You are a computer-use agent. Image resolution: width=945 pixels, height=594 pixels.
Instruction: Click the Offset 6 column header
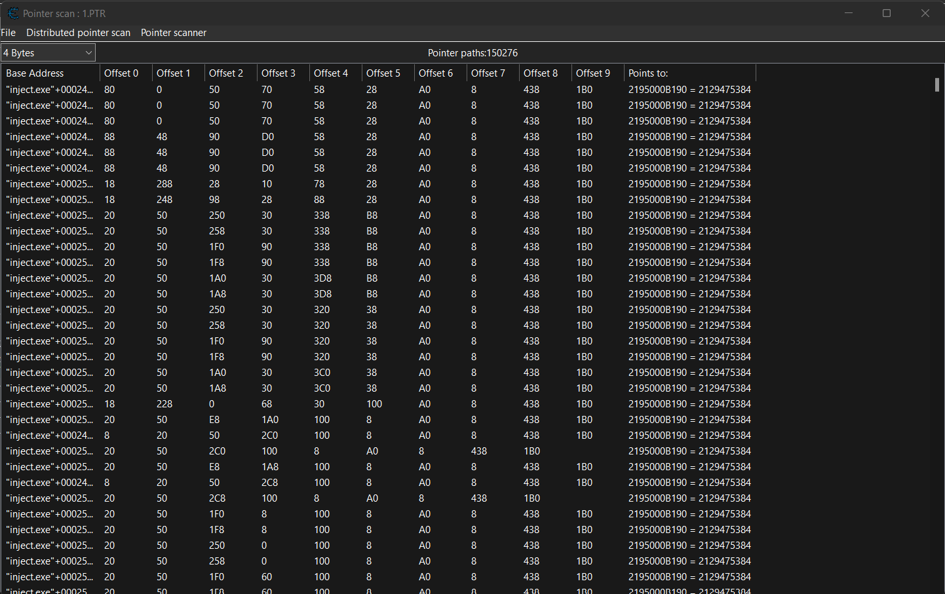440,73
